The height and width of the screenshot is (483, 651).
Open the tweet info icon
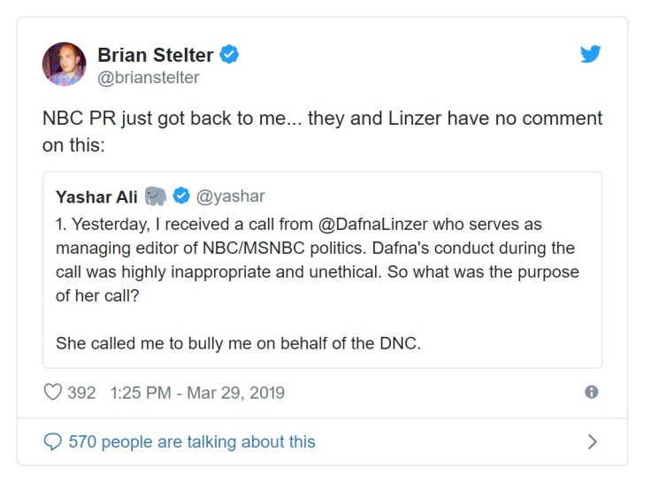(x=592, y=392)
